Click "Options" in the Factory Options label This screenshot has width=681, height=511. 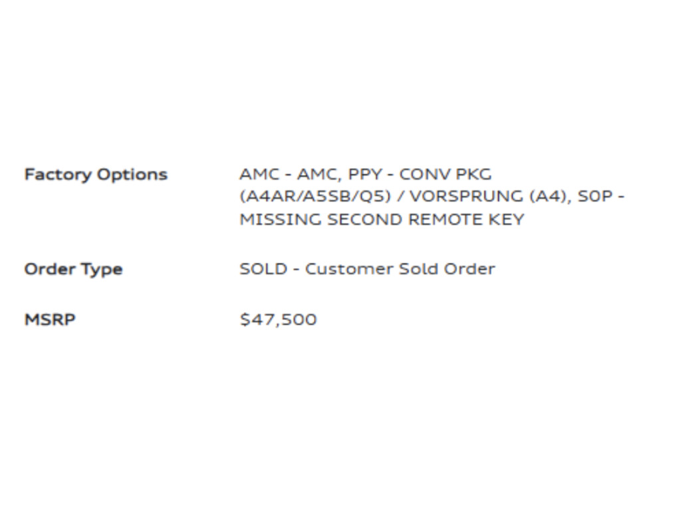132,175
